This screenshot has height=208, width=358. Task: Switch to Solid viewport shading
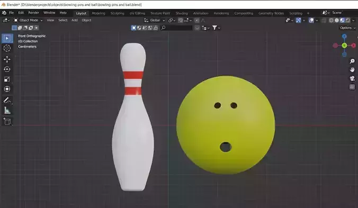point(336,20)
